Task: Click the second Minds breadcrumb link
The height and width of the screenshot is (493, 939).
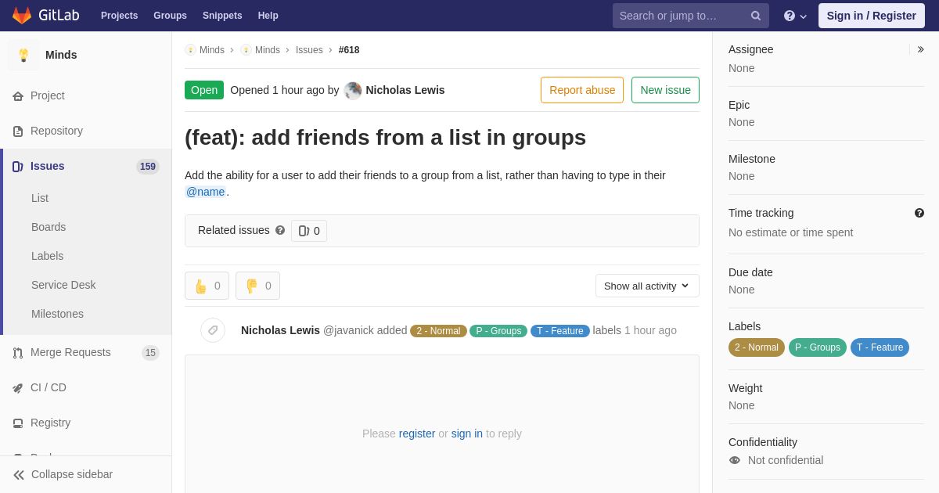Action: pos(268,50)
